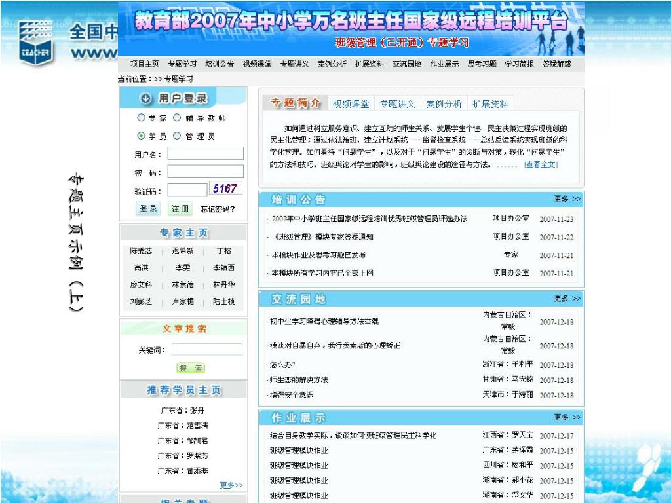Open expert page for 迟希新
The height and width of the screenshot is (503, 671).
183,251
